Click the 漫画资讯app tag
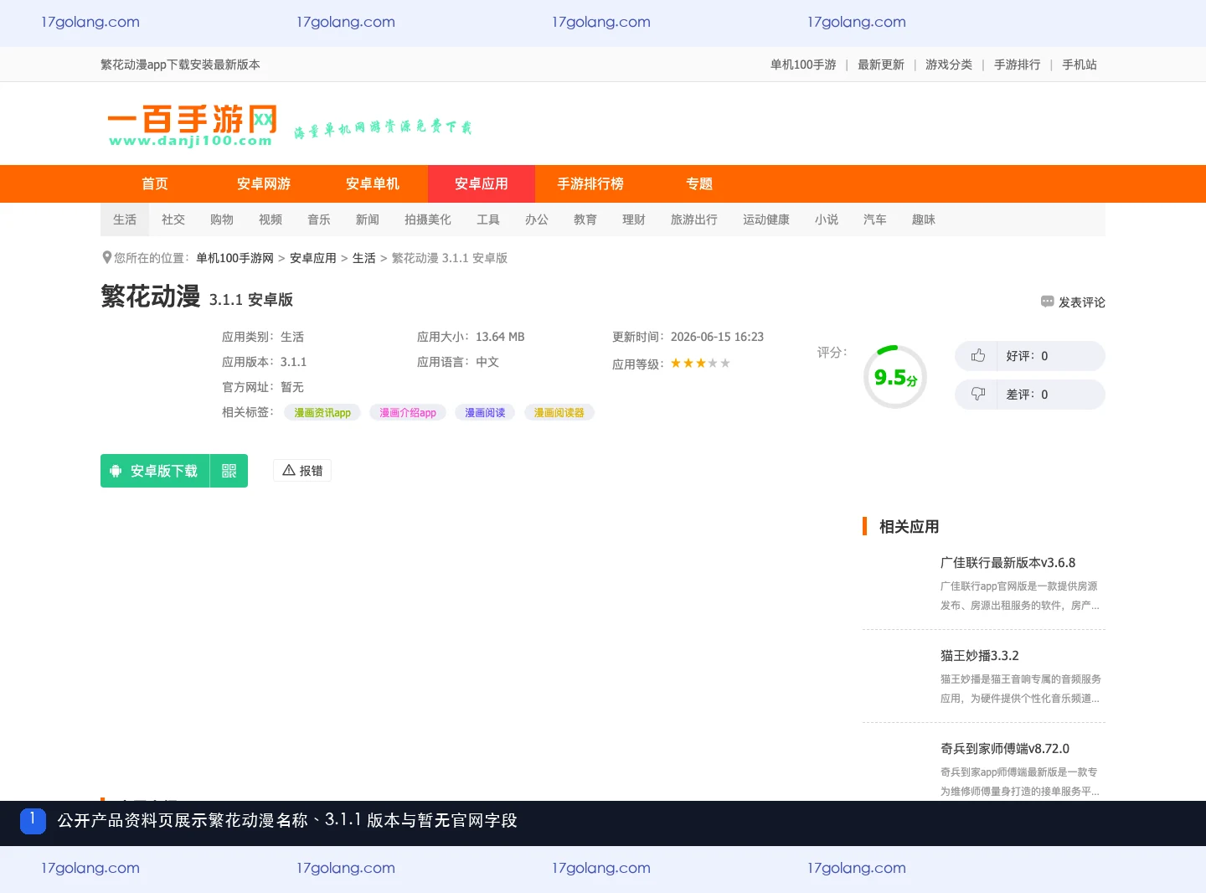This screenshot has height=893, width=1206. point(322,412)
